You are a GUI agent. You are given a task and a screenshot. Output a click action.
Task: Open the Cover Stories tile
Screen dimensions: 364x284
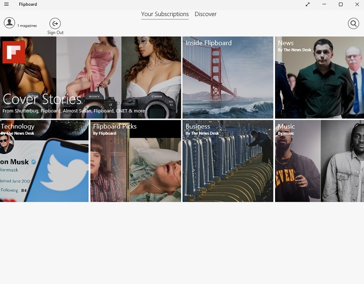90,78
